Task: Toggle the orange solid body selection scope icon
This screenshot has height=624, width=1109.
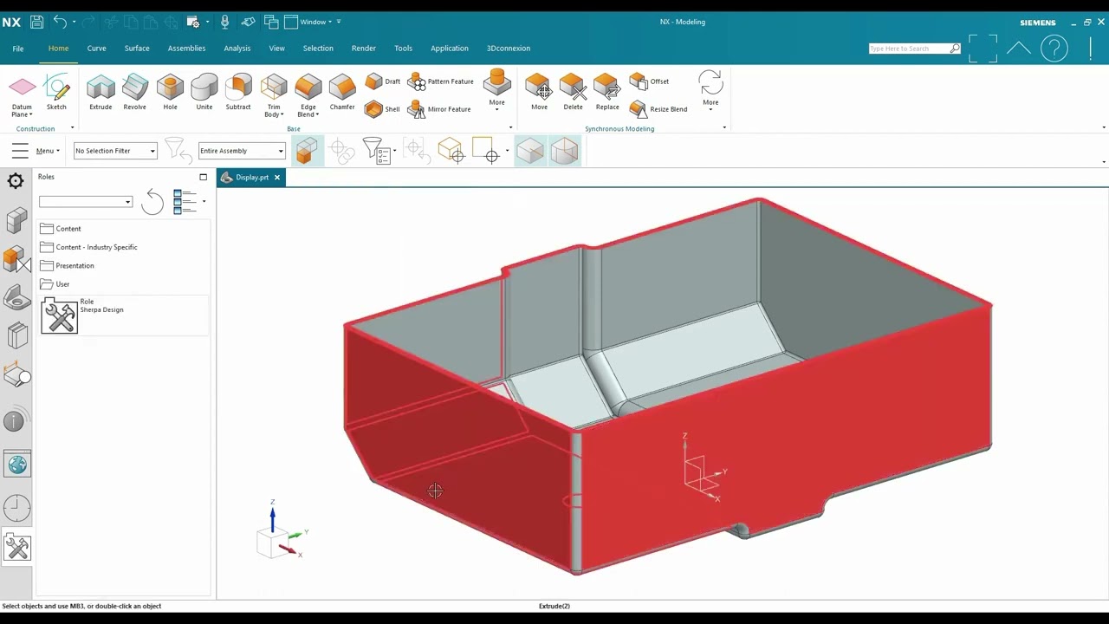Action: [x=307, y=151]
